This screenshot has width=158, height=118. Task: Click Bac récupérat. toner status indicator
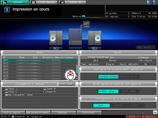3,95
